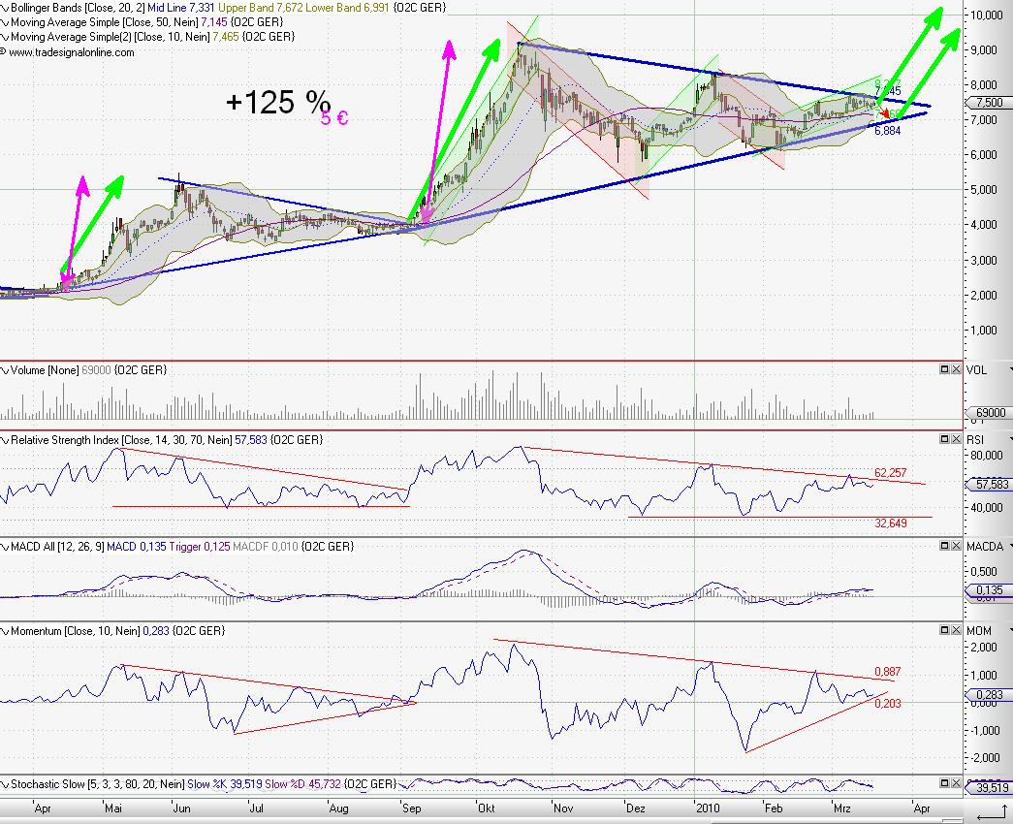Open the Relative Strength Index indicator chevron

point(5,440)
